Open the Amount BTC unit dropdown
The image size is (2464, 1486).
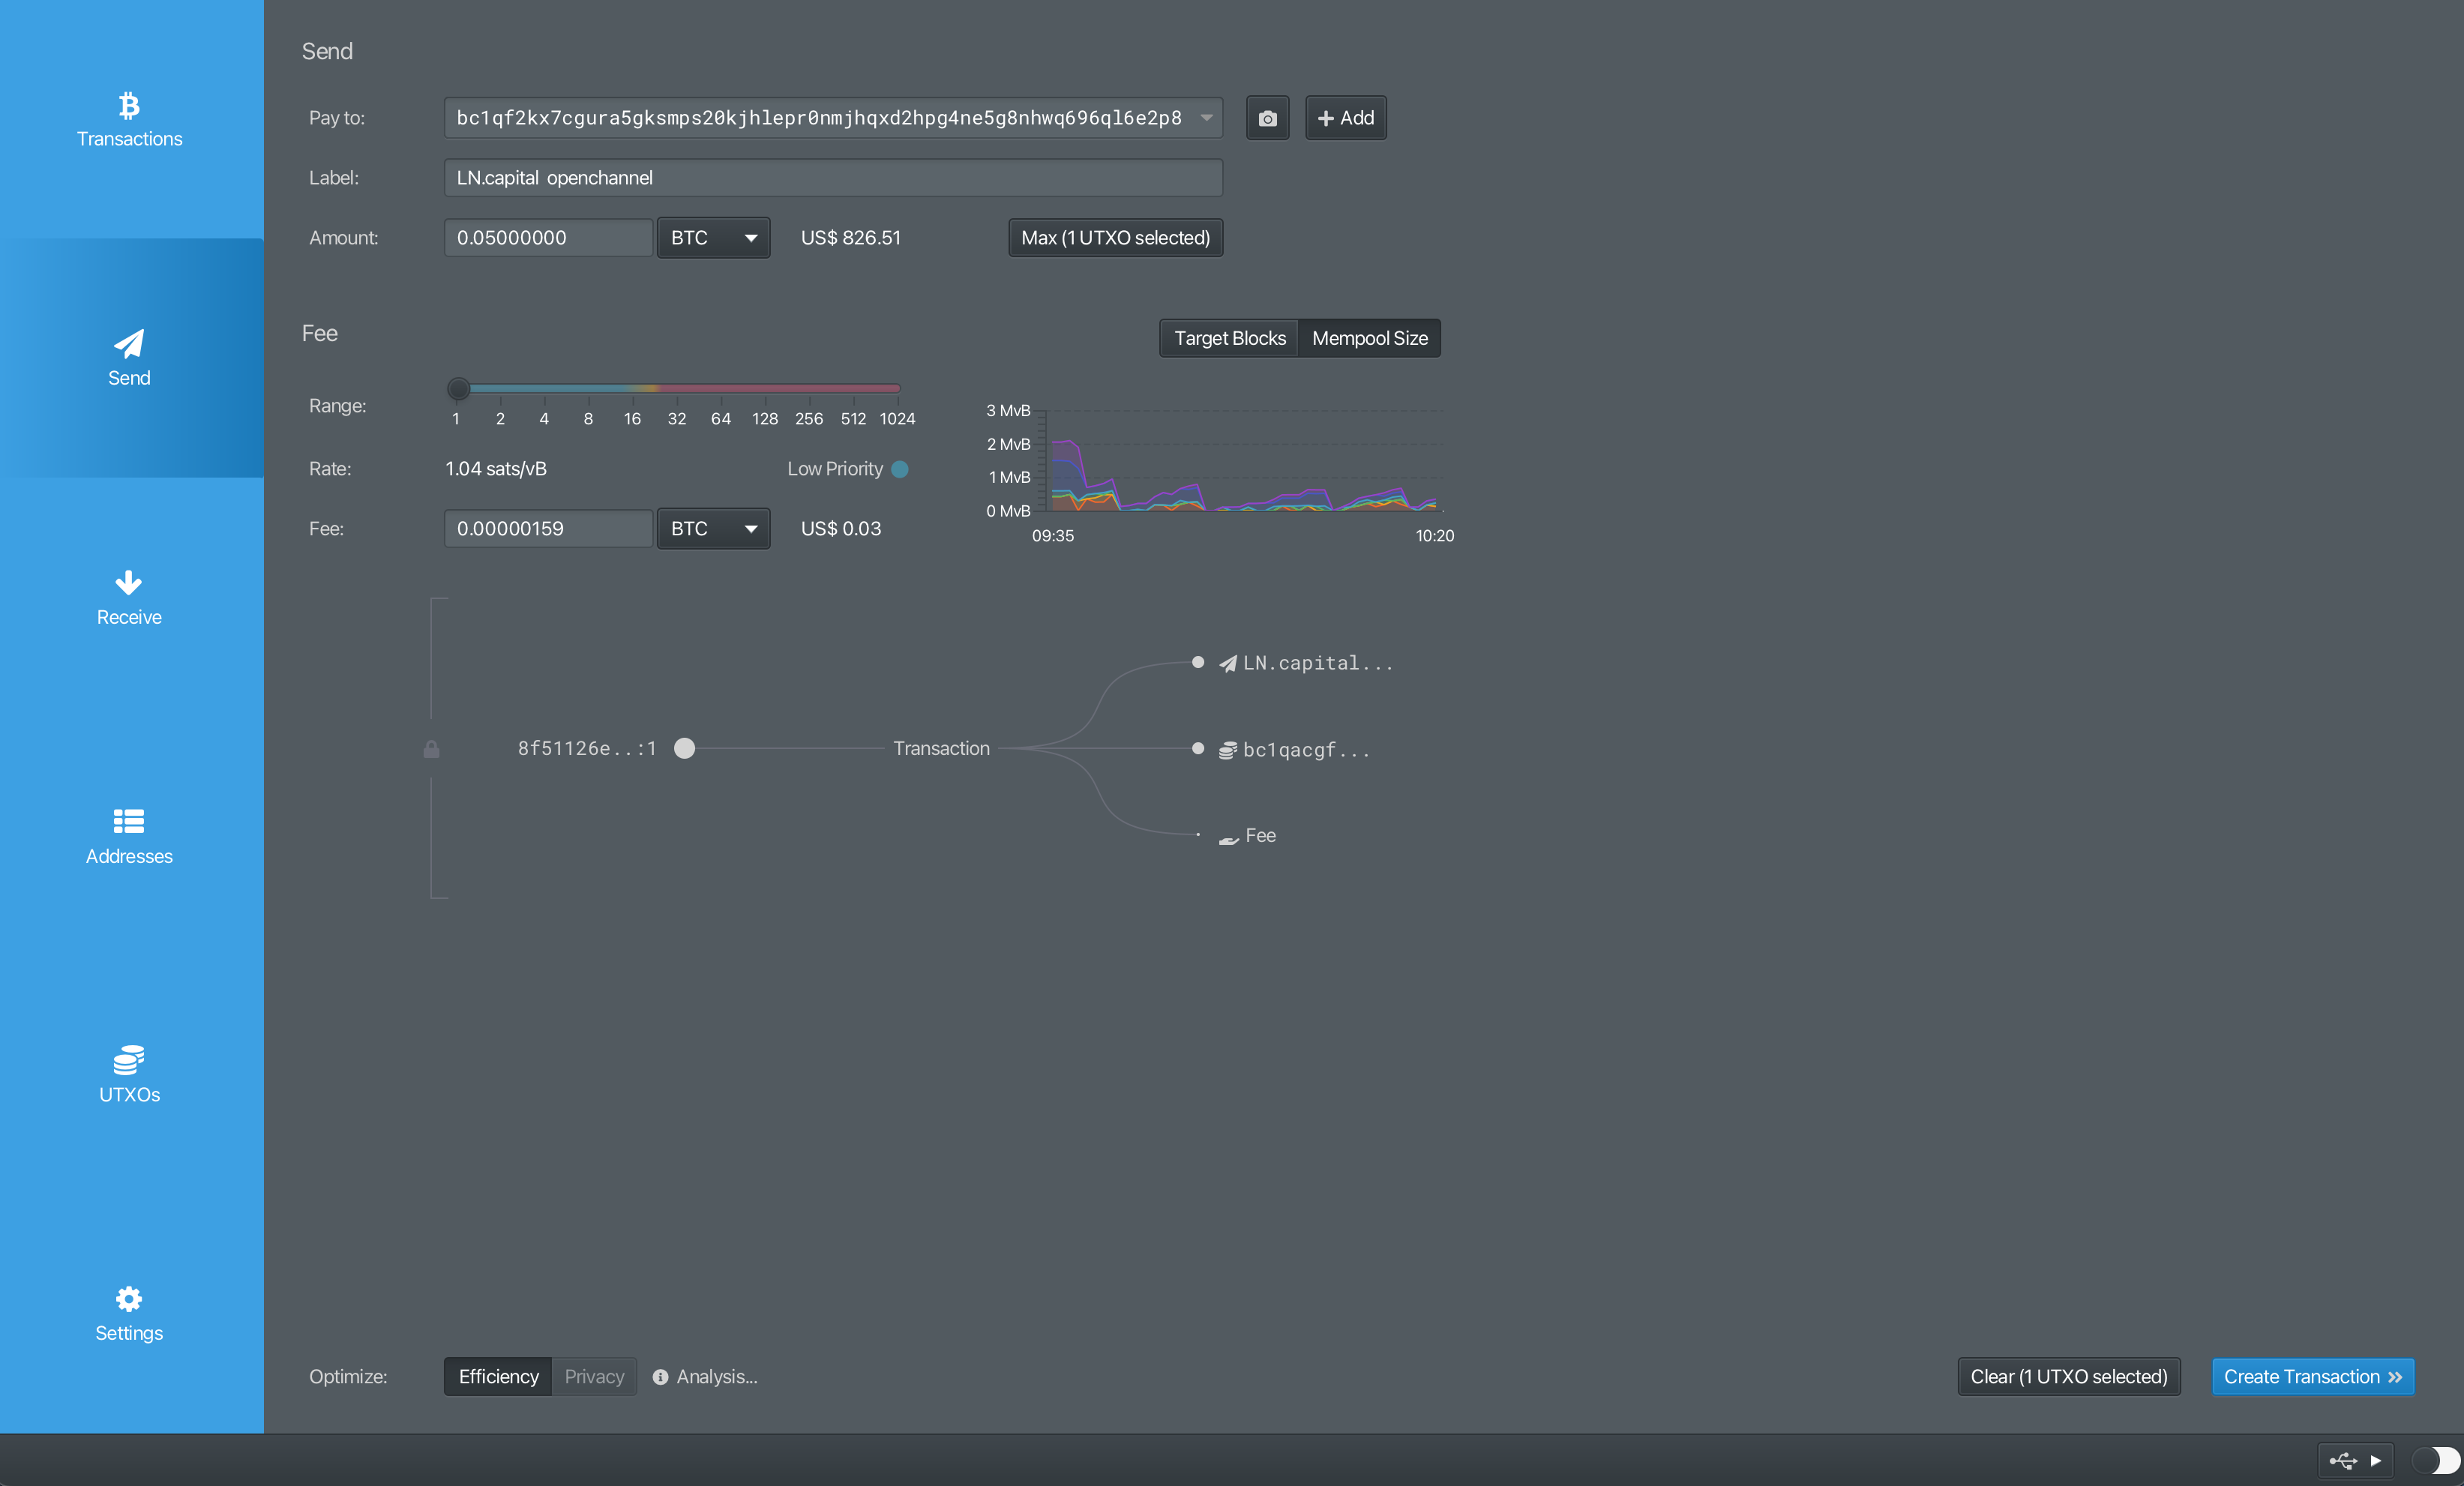713,238
